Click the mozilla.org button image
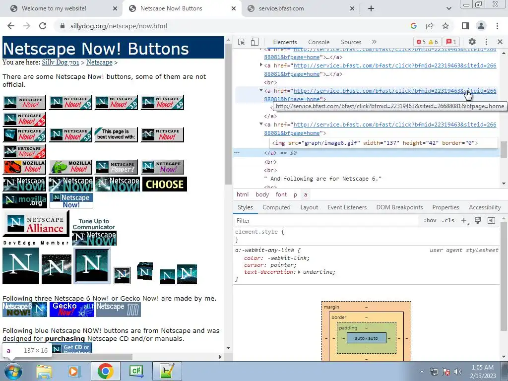This screenshot has width=508, height=381. (25, 201)
